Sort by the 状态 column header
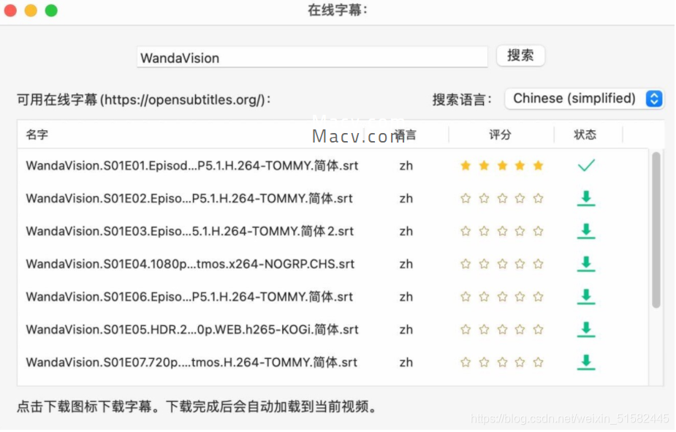Image resolution: width=676 pixels, height=432 pixels. [585, 135]
